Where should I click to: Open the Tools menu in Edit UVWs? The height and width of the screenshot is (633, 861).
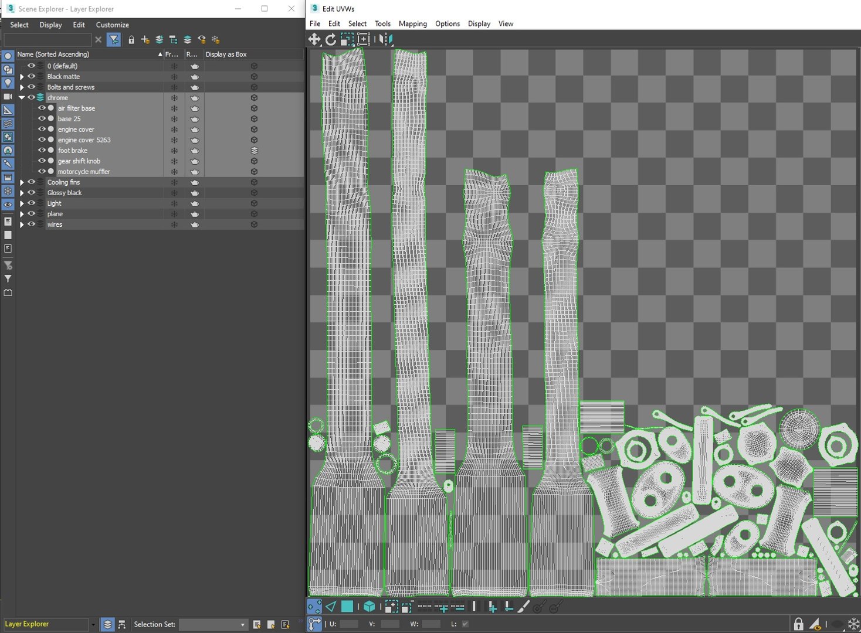(382, 24)
